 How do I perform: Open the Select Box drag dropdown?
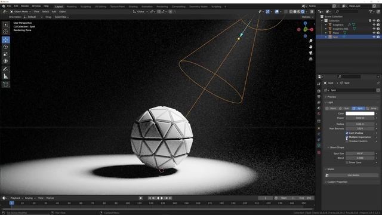point(61,17)
